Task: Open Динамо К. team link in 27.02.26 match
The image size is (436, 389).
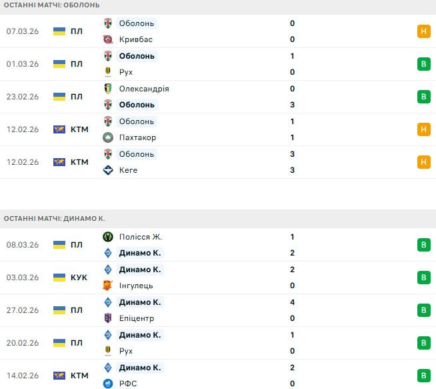Action: pos(140,302)
